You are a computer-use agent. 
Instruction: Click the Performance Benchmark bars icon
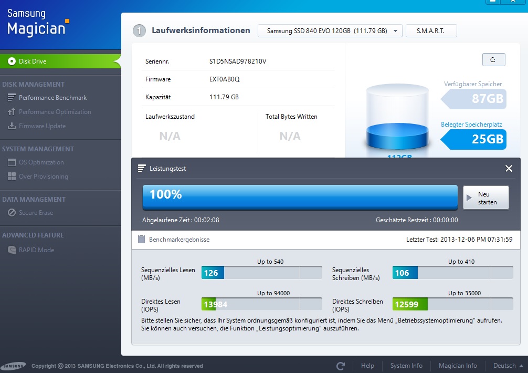pyautogui.click(x=12, y=98)
